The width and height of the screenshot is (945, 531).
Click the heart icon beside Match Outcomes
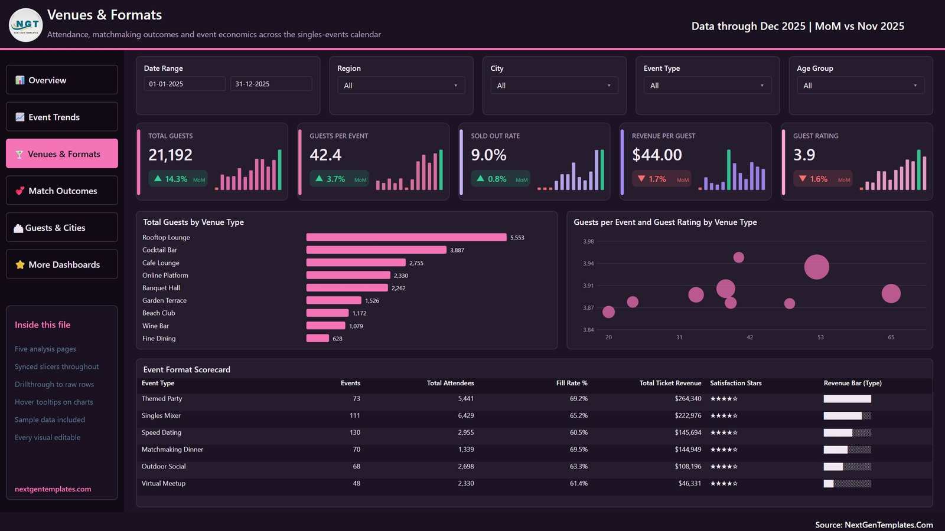click(x=20, y=191)
